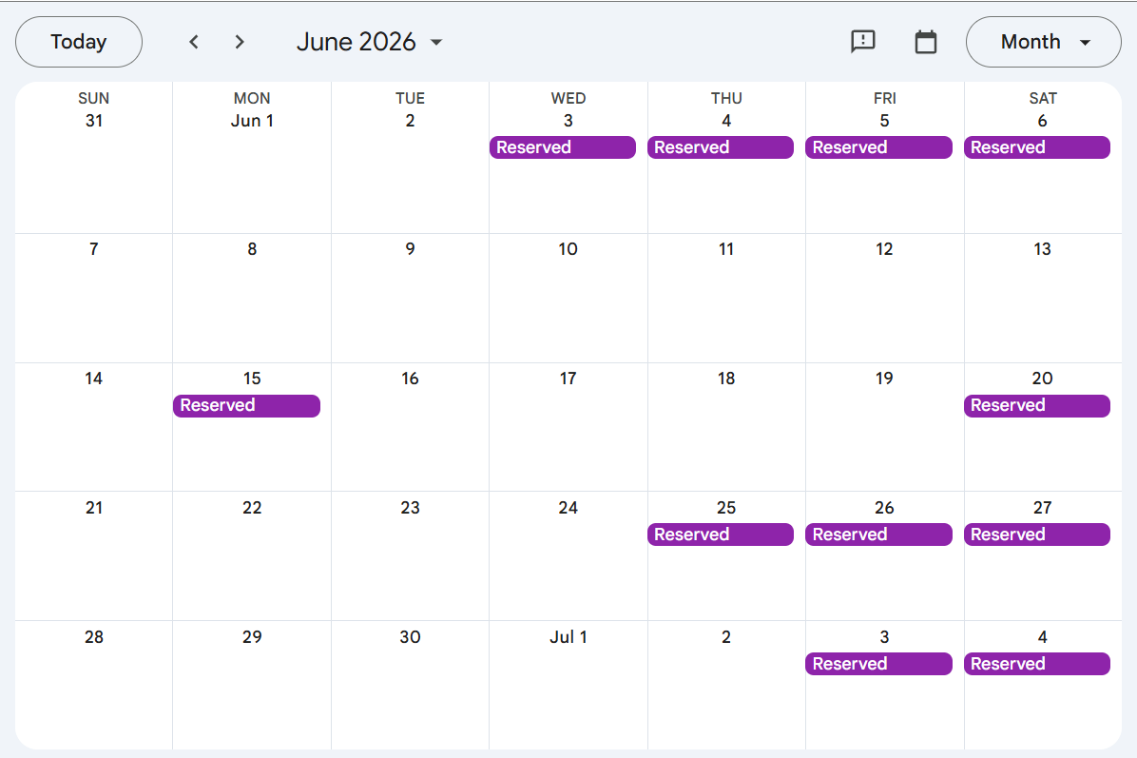This screenshot has height=758, width=1137.
Task: Open Reserved event on Monday June 15
Action: [246, 406]
